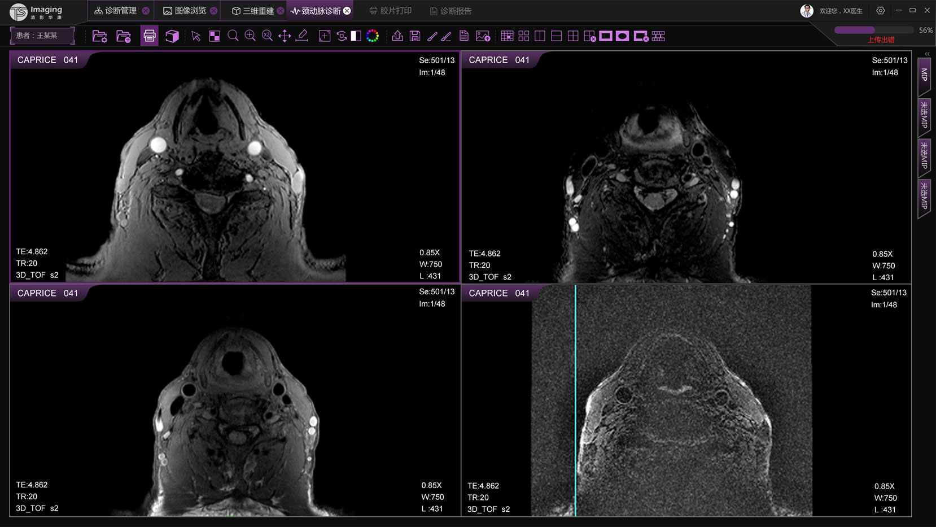Click the upload progress bar at 56%

tap(873, 30)
